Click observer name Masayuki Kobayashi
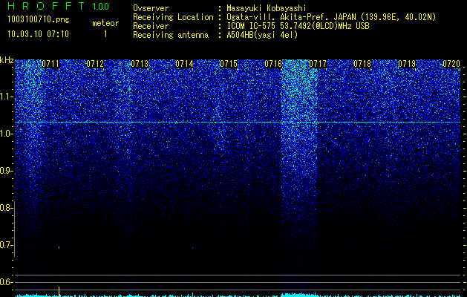The width and height of the screenshot is (467, 297). tap(267, 8)
